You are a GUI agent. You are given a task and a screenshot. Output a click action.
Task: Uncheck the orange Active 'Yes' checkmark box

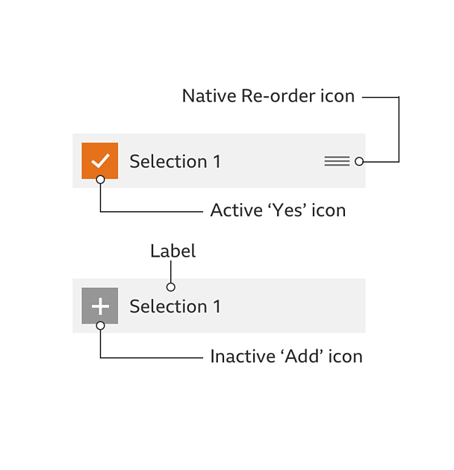(x=99, y=160)
